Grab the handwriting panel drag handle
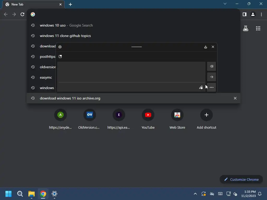The image size is (267, 200). tap(137, 47)
